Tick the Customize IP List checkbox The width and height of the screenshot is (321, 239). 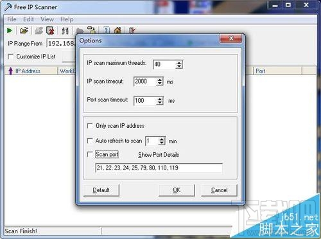[x=10, y=57]
